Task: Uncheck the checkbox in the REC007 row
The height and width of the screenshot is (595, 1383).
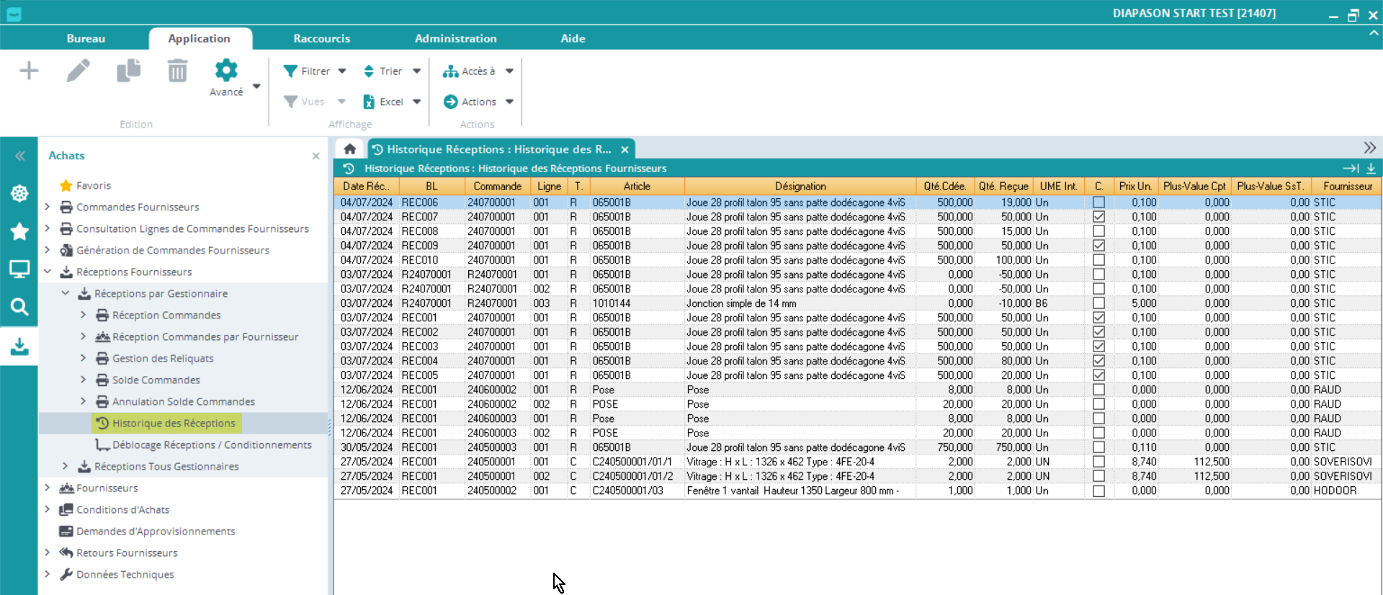Action: [x=1098, y=217]
